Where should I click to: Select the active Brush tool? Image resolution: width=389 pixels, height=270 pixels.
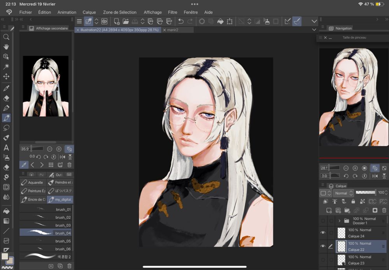[x=6, y=118]
